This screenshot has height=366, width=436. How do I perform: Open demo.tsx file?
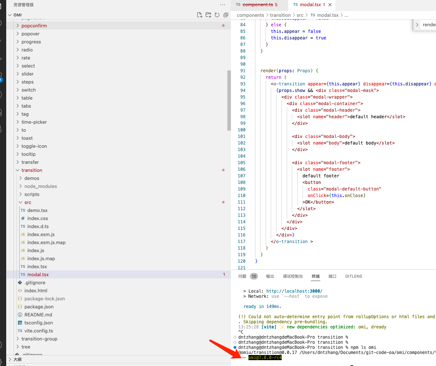coord(37,211)
